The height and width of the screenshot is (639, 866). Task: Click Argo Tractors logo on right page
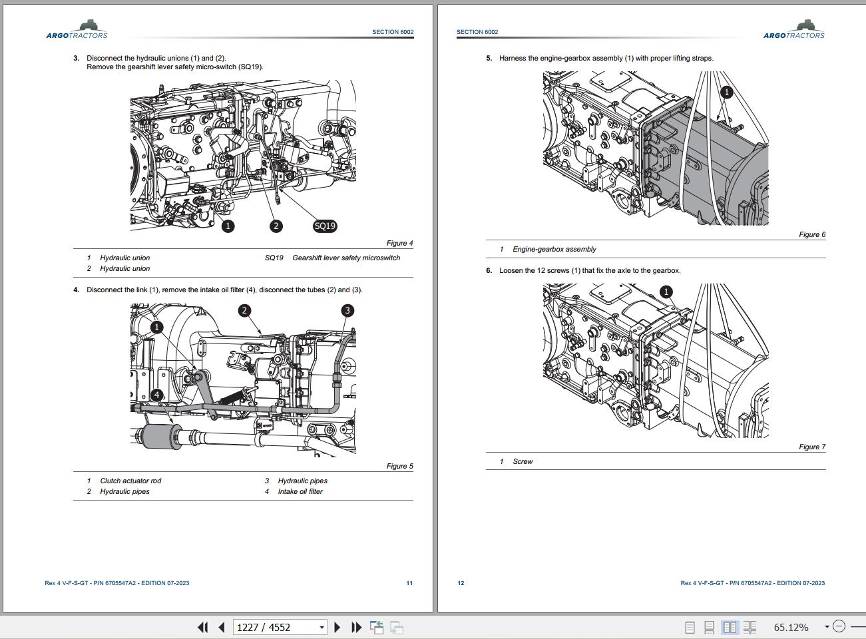coord(793,30)
